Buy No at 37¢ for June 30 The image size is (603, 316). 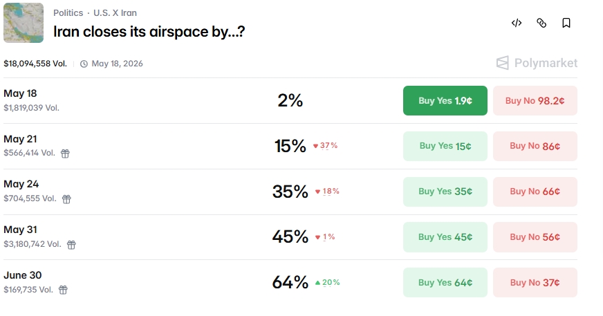(535, 283)
